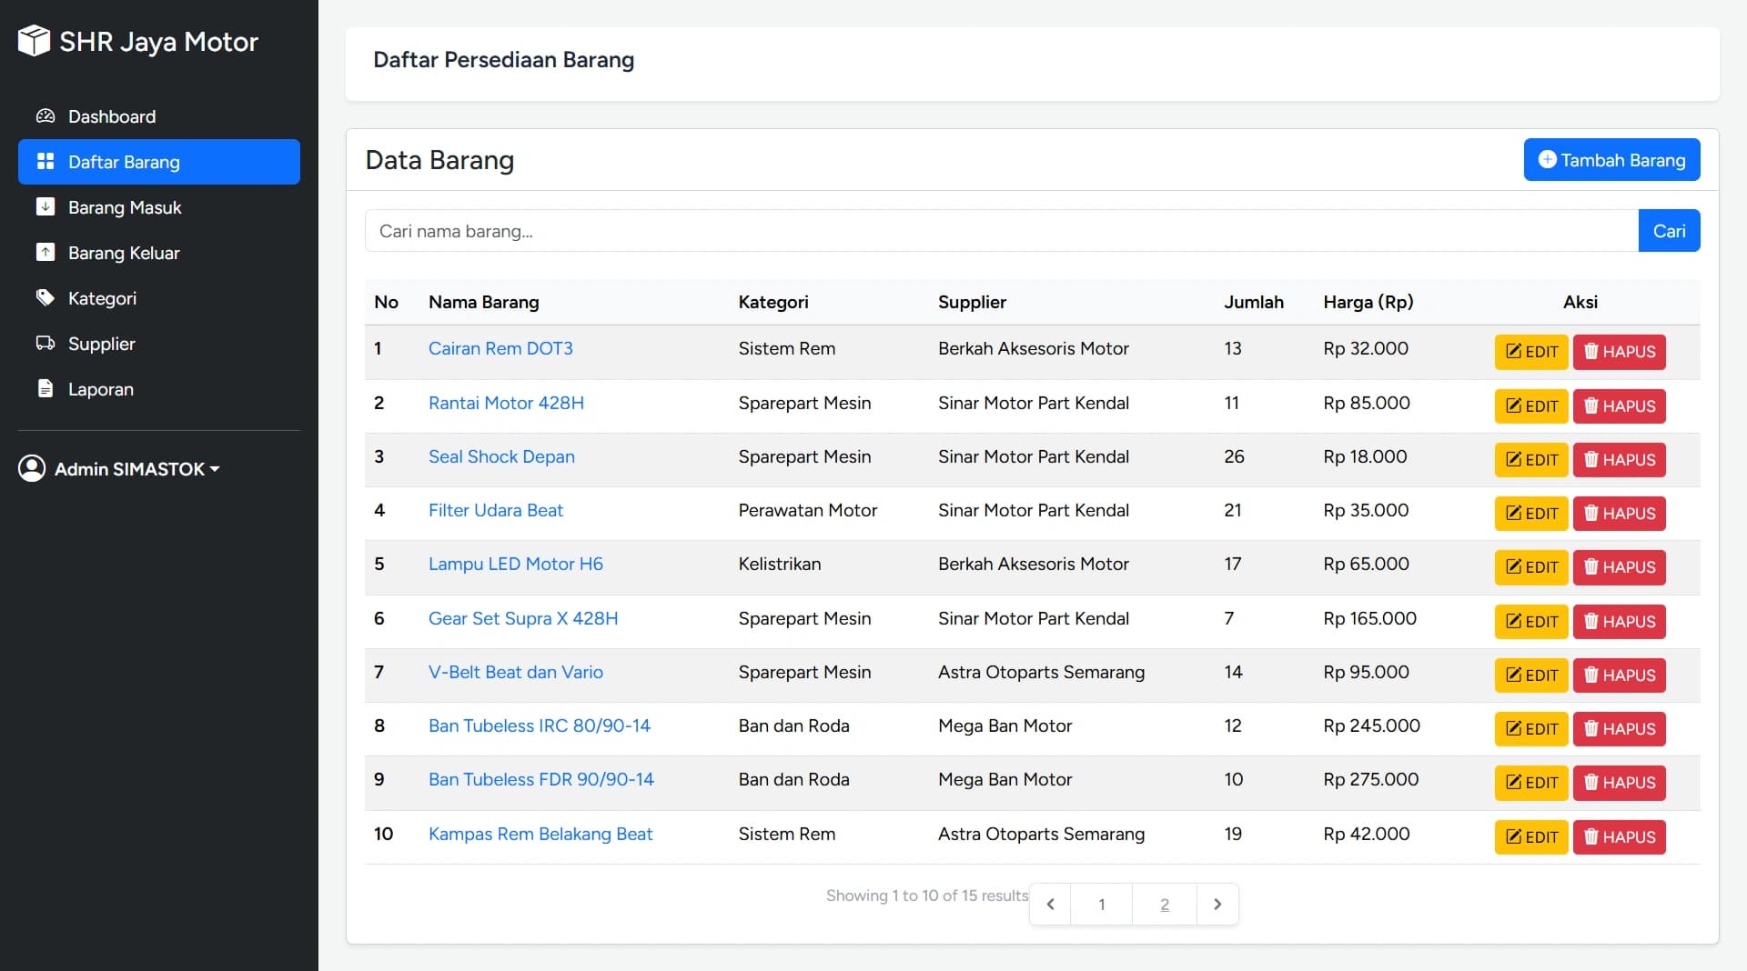The height and width of the screenshot is (971, 1747).
Task: Click the Harga (Rp) column header
Action: 1368,302
